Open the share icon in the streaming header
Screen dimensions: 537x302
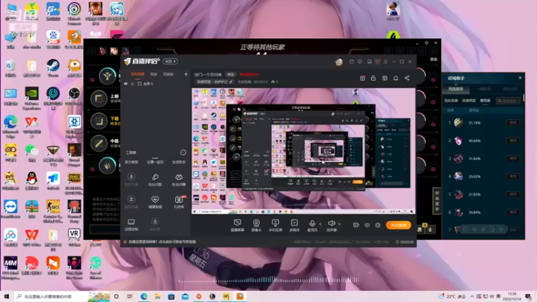click(407, 78)
